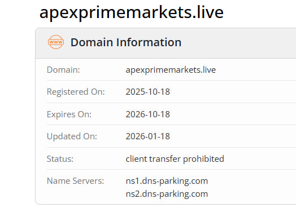This screenshot has height=212, width=296.
Task: Click the Registered On: label
Action: click(x=76, y=92)
